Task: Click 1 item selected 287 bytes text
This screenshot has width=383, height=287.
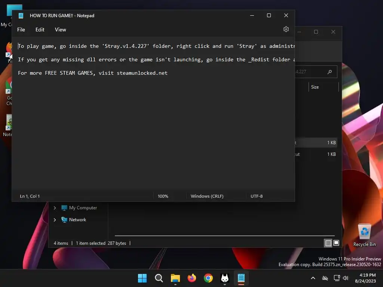Action: [101, 243]
